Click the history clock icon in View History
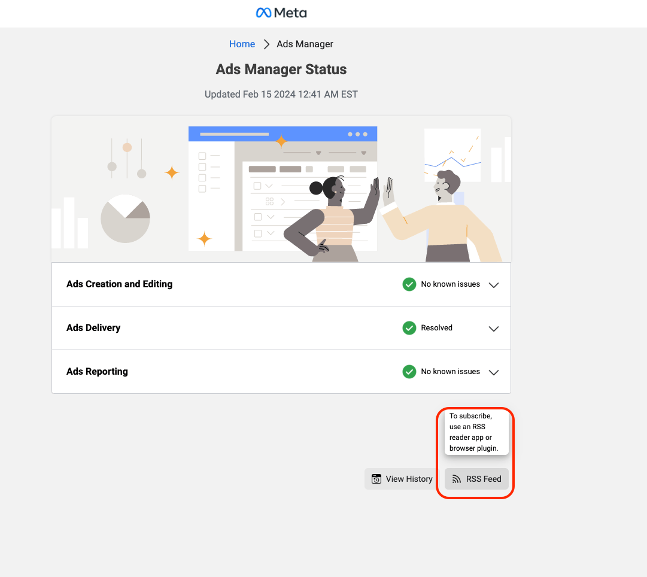Viewport: 647px width, 577px height. coord(376,479)
